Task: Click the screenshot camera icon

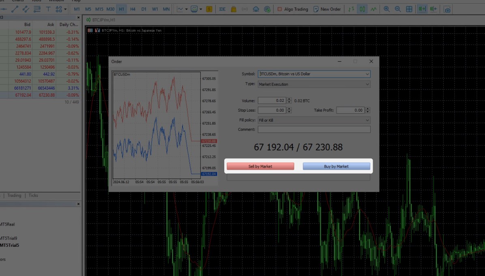Action: [x=447, y=9]
